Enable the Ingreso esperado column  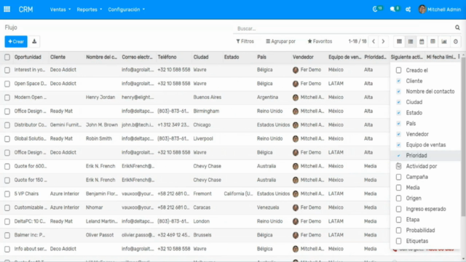pos(398,209)
